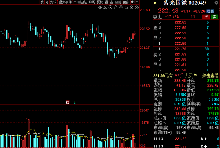Click sell level 2 price 222.58

[180, 38]
